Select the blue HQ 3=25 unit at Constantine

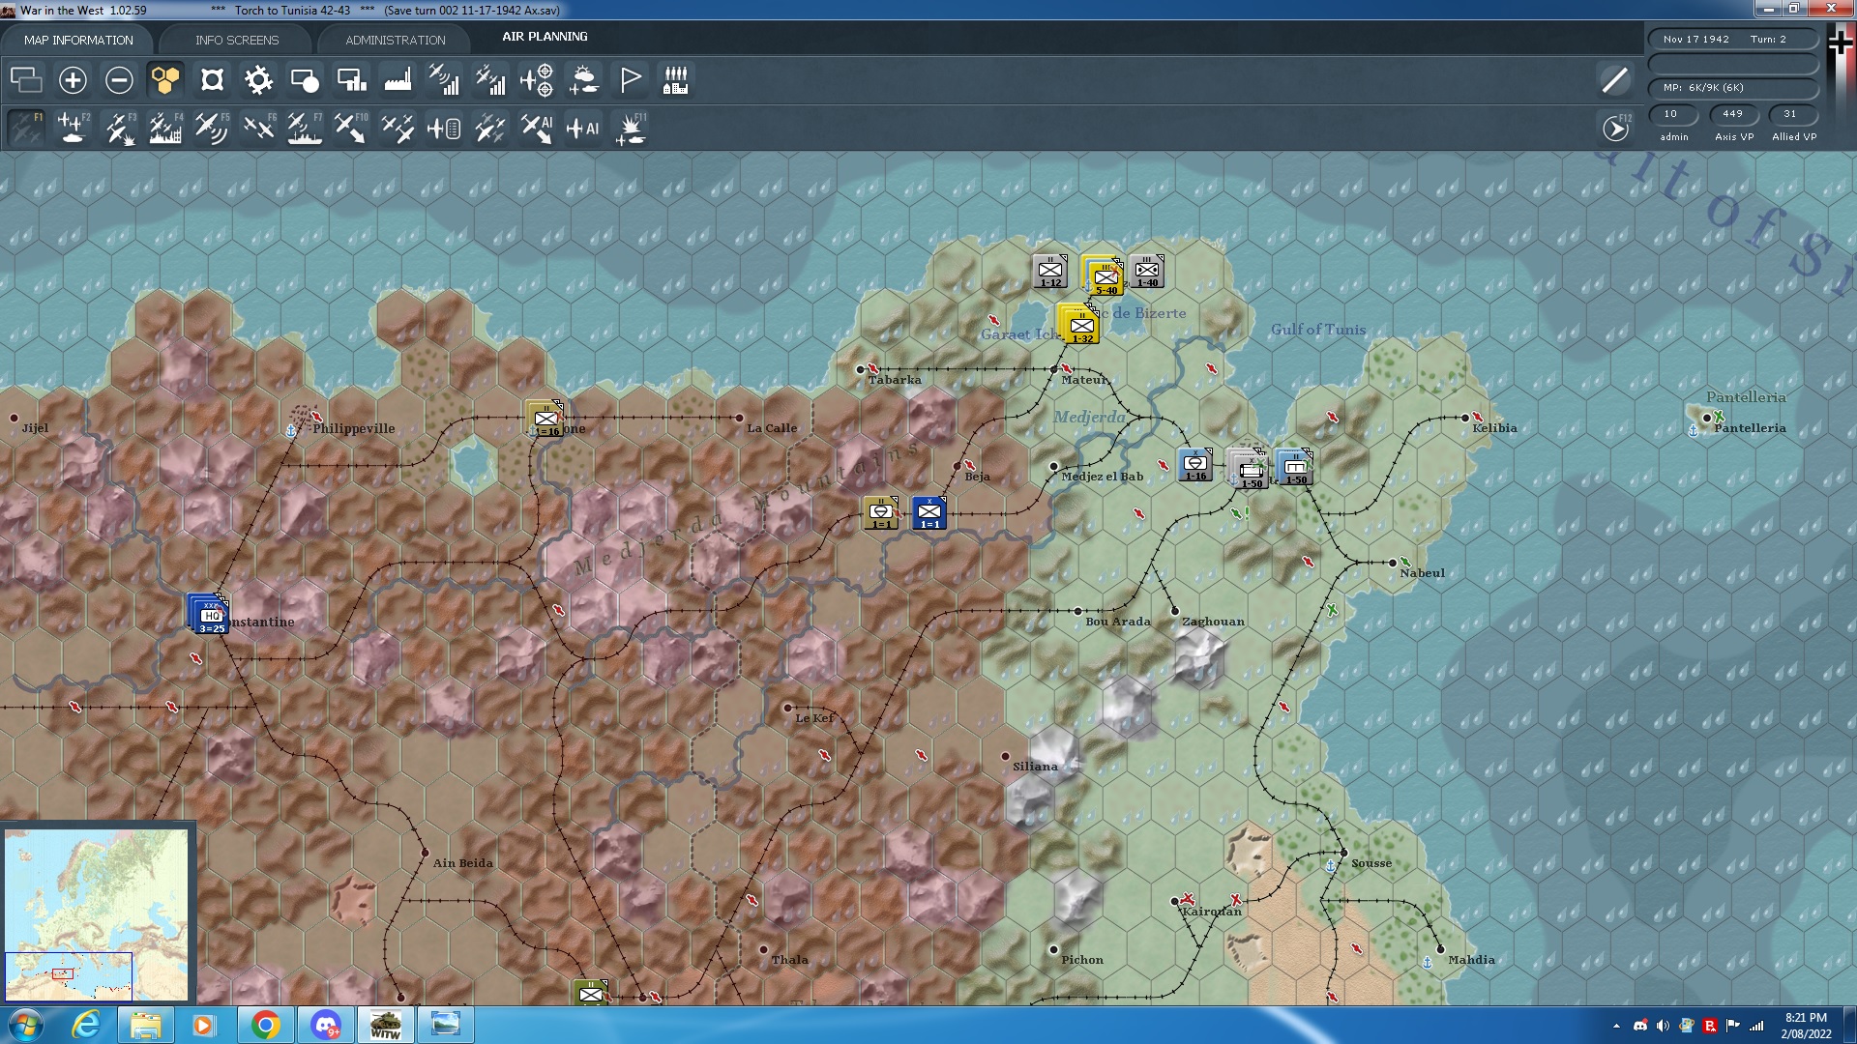tap(209, 615)
